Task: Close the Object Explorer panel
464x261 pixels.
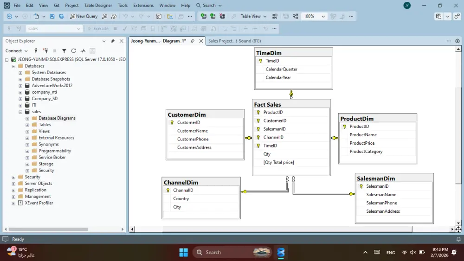Action: pyautogui.click(x=121, y=41)
